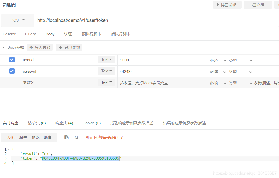This screenshot has height=178, width=279.
Task: Open 类型 dropdown for passwd row
Action: tap(241, 72)
